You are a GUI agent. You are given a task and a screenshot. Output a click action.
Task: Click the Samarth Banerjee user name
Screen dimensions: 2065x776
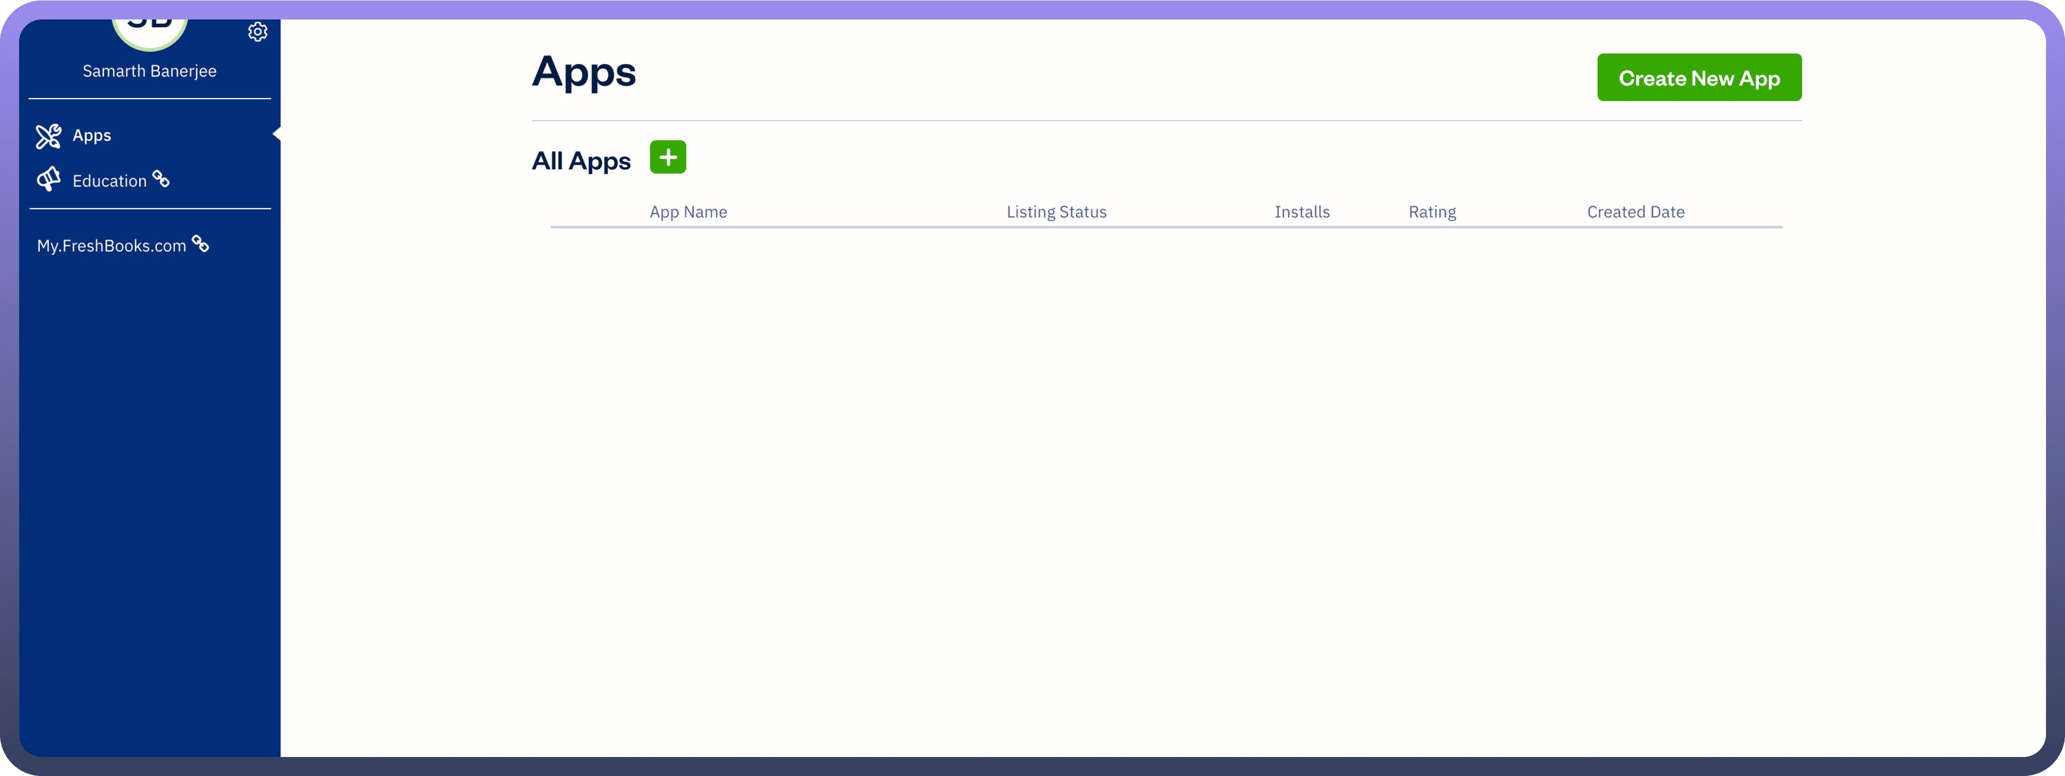(x=149, y=71)
